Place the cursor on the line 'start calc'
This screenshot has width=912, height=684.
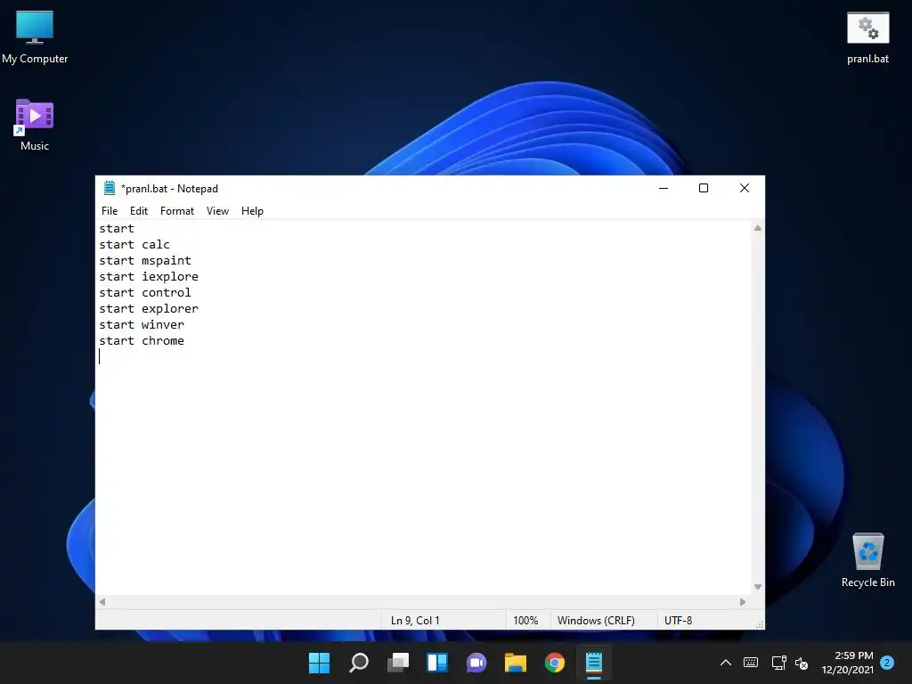tap(134, 244)
